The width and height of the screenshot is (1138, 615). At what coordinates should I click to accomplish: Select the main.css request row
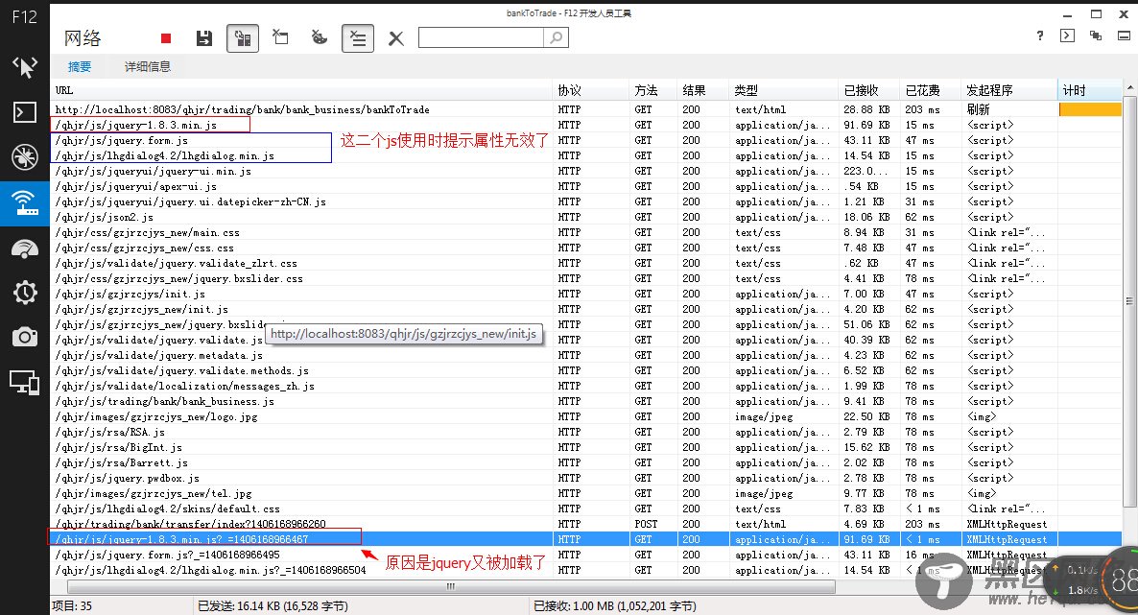click(585, 232)
